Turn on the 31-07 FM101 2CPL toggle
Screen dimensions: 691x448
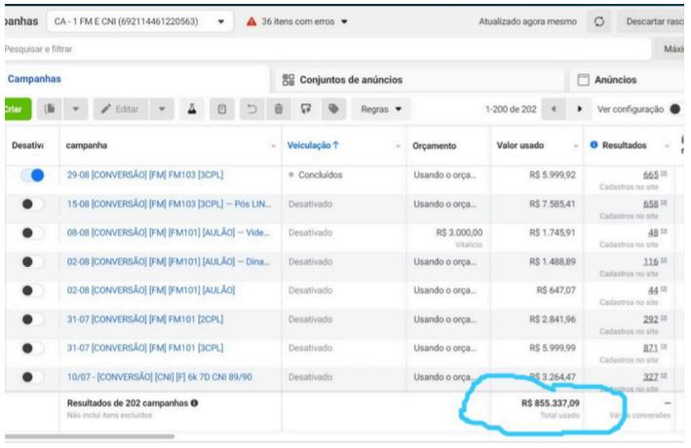click(32, 318)
